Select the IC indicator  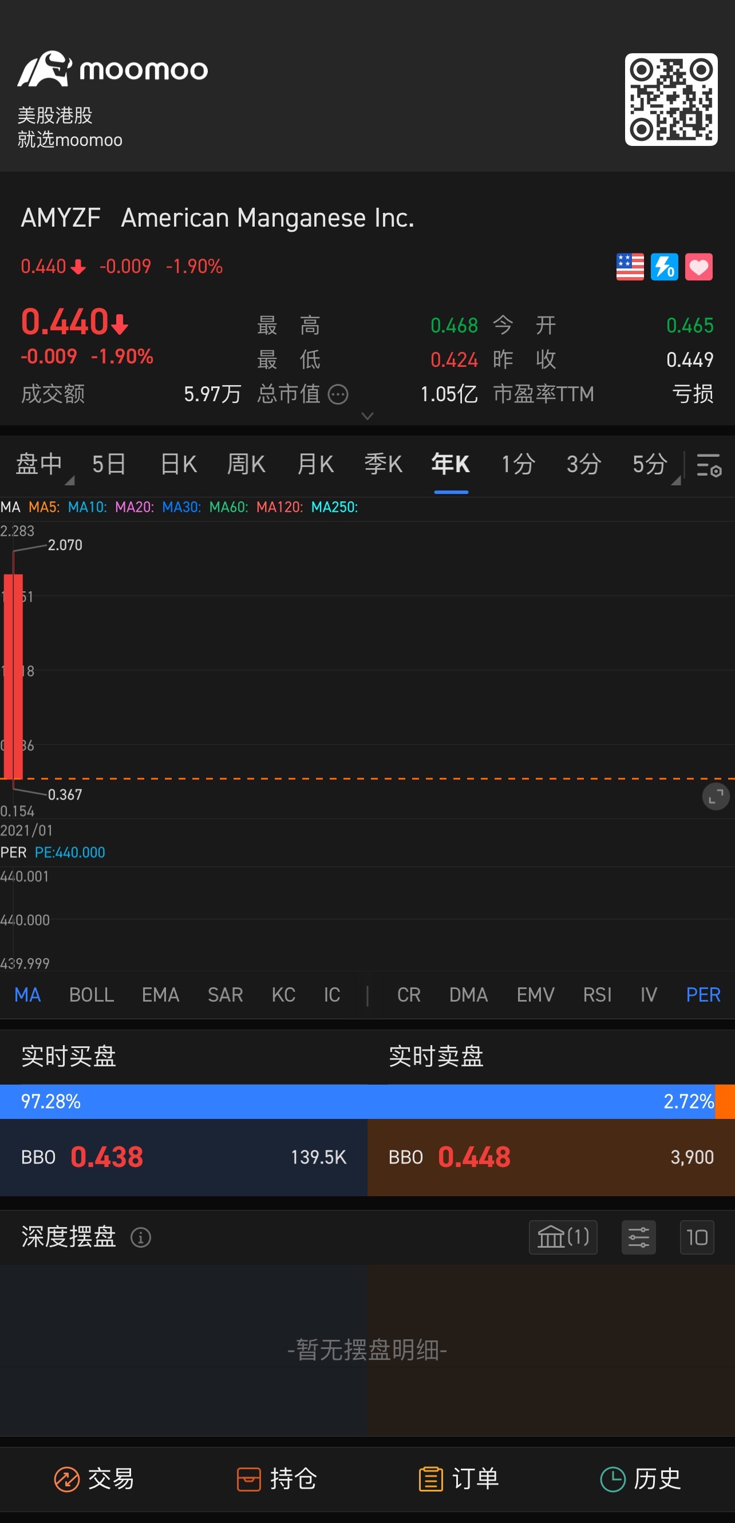point(332,995)
